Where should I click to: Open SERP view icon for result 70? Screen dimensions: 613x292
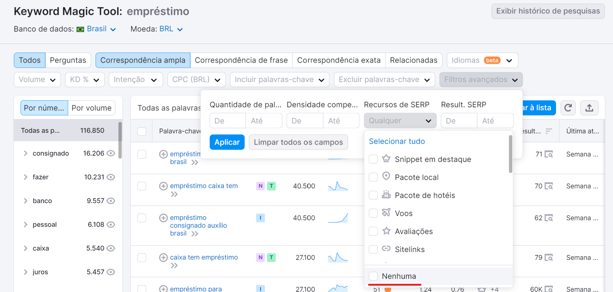[x=549, y=186]
